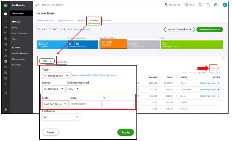Click the QuickBooks logo icon

[x=5, y=5]
